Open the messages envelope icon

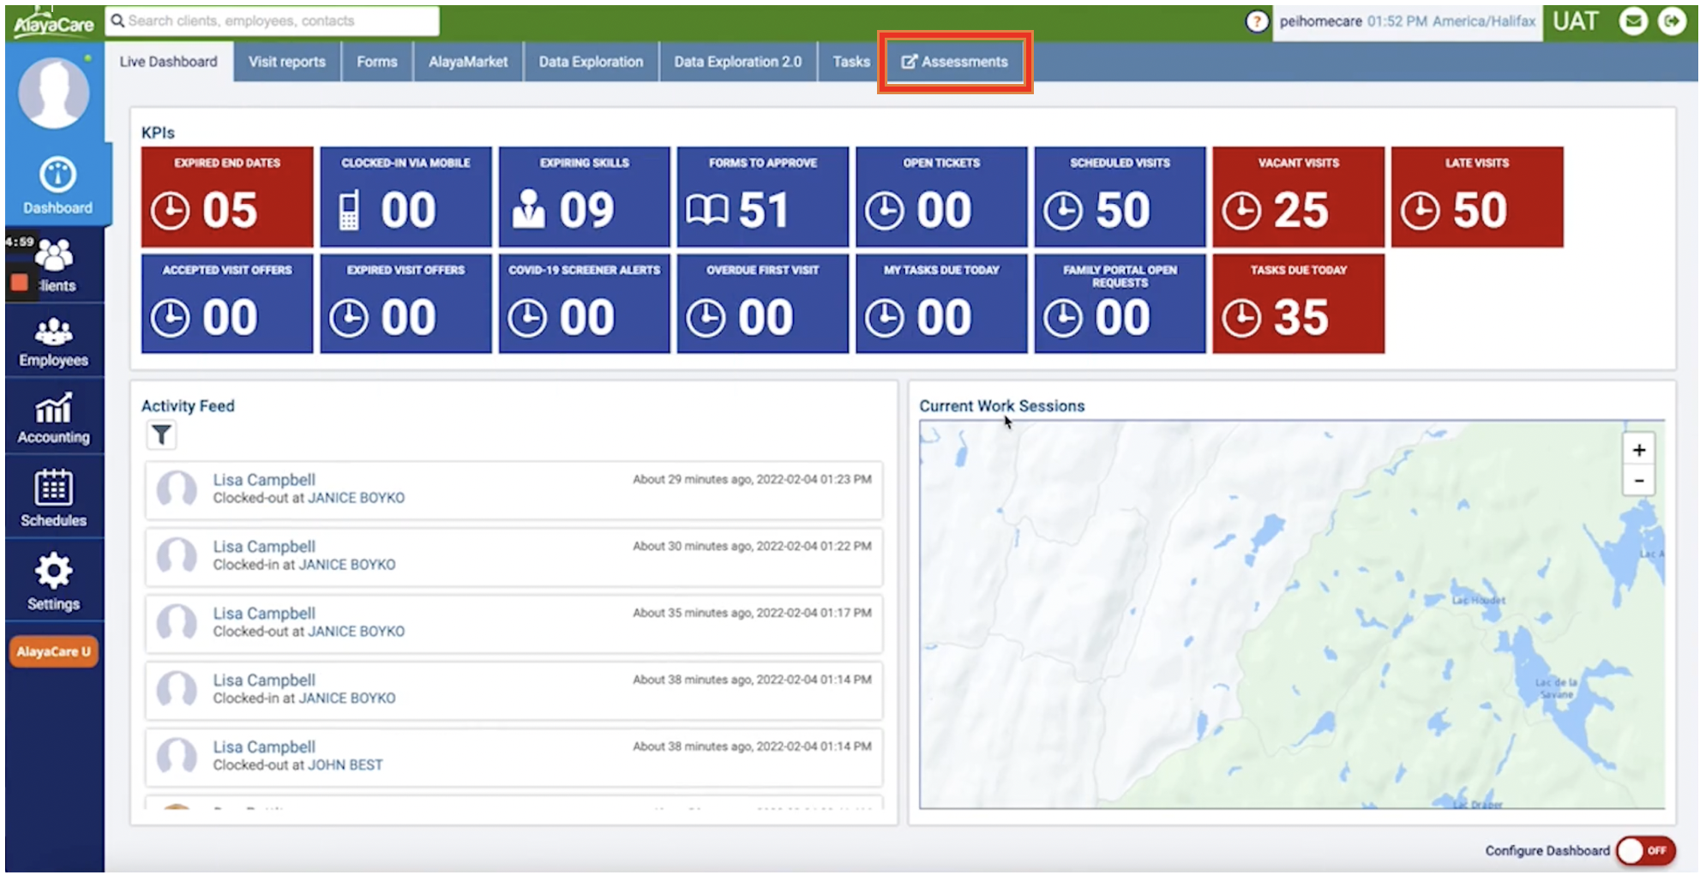(x=1633, y=21)
